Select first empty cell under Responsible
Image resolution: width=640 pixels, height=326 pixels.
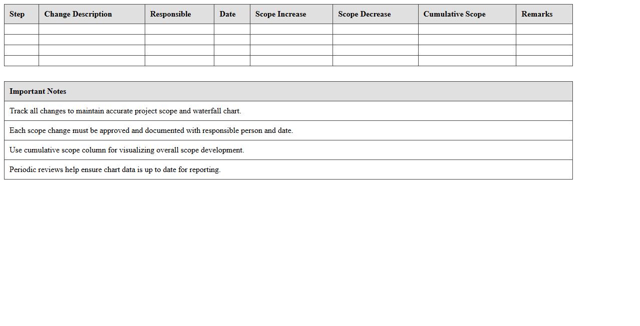coord(179,29)
